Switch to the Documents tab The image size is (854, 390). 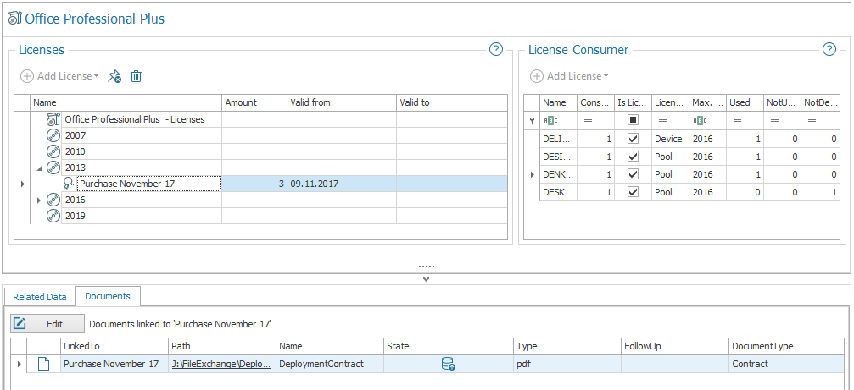coord(108,296)
